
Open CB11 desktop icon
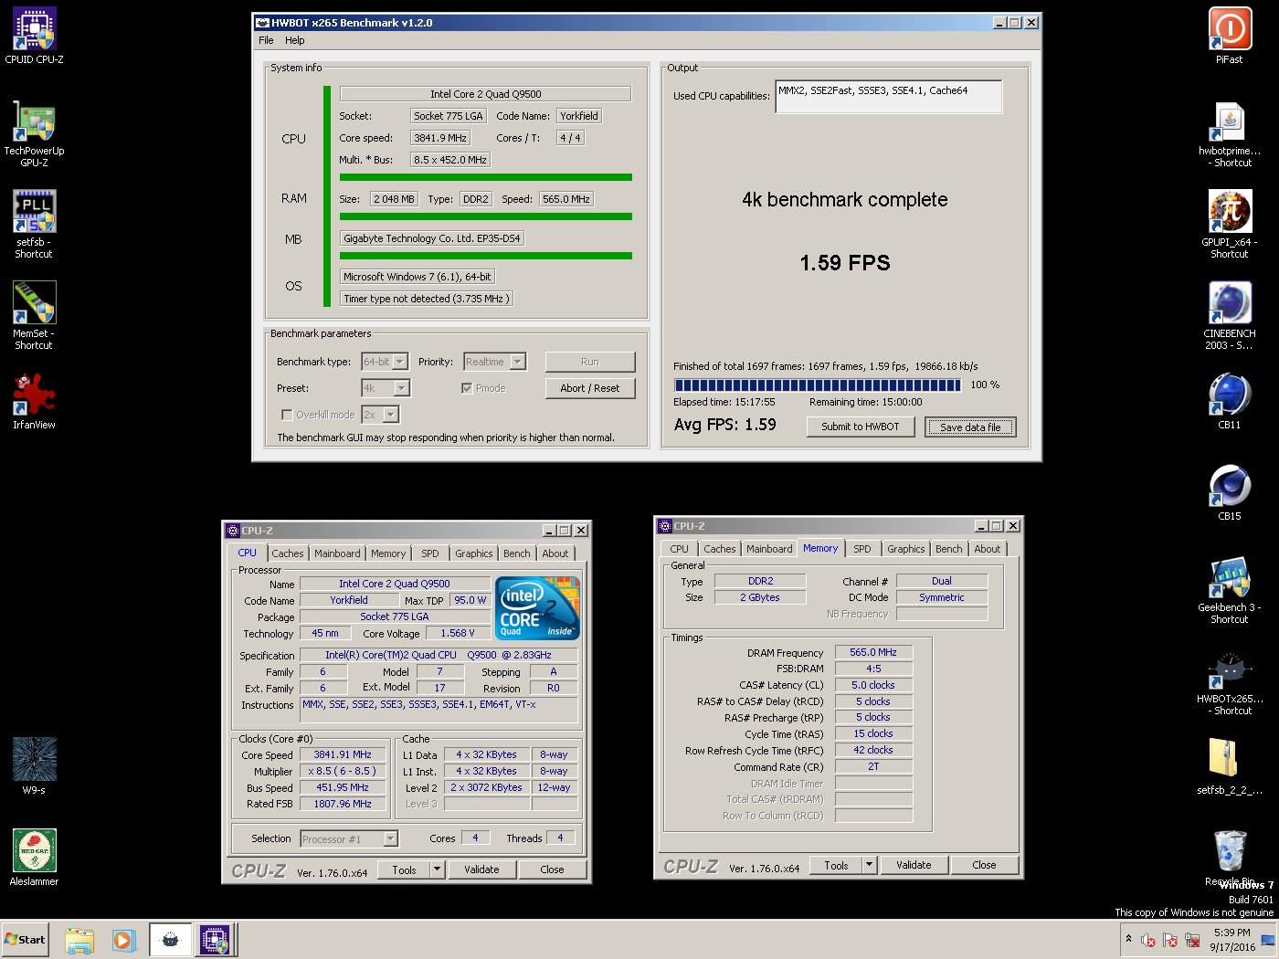(x=1230, y=402)
